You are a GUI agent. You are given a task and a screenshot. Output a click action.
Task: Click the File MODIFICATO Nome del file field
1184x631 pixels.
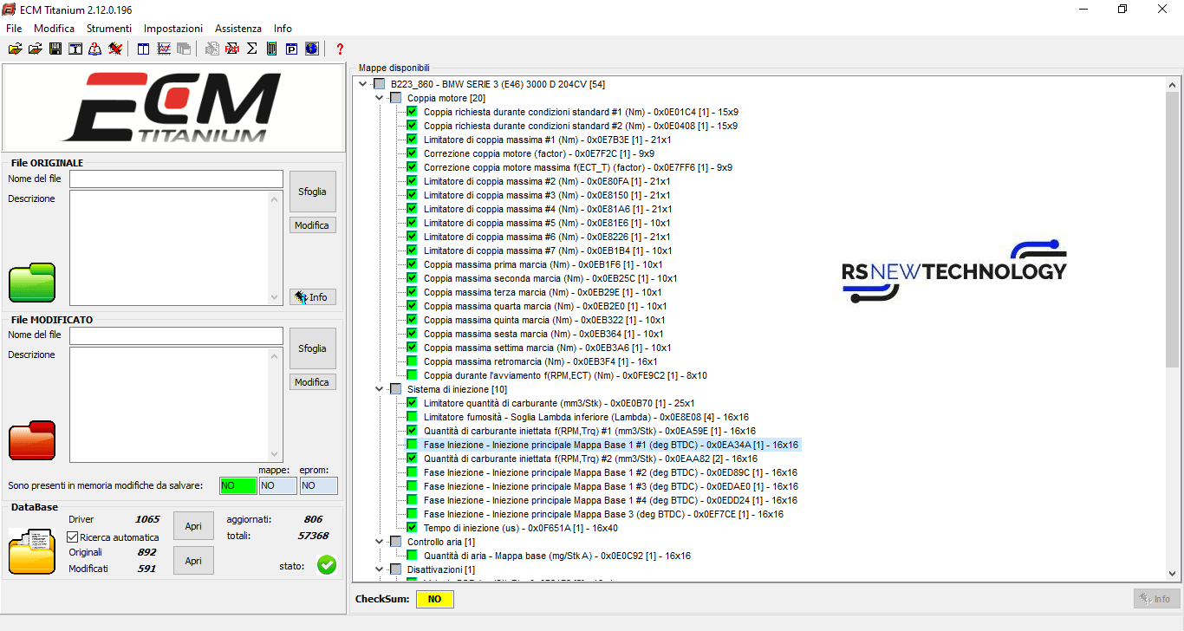(x=177, y=335)
